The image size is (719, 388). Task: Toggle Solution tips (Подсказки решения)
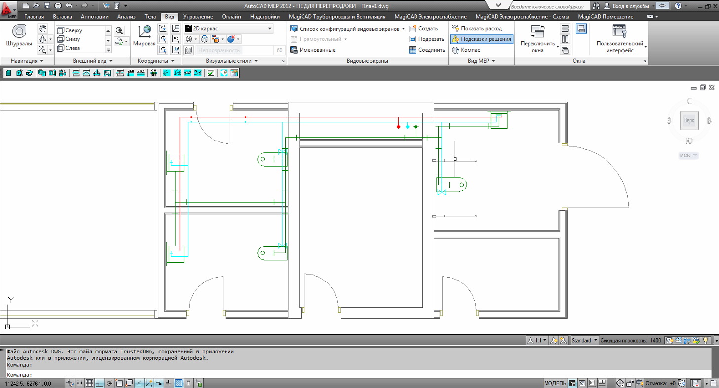pyautogui.click(x=482, y=39)
